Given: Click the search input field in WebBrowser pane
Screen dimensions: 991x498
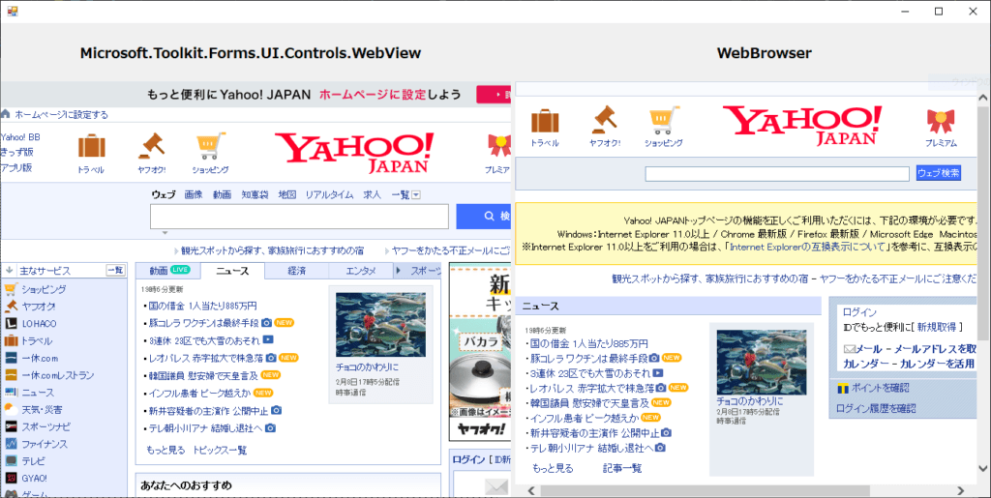Looking at the screenshot, I should point(777,173).
